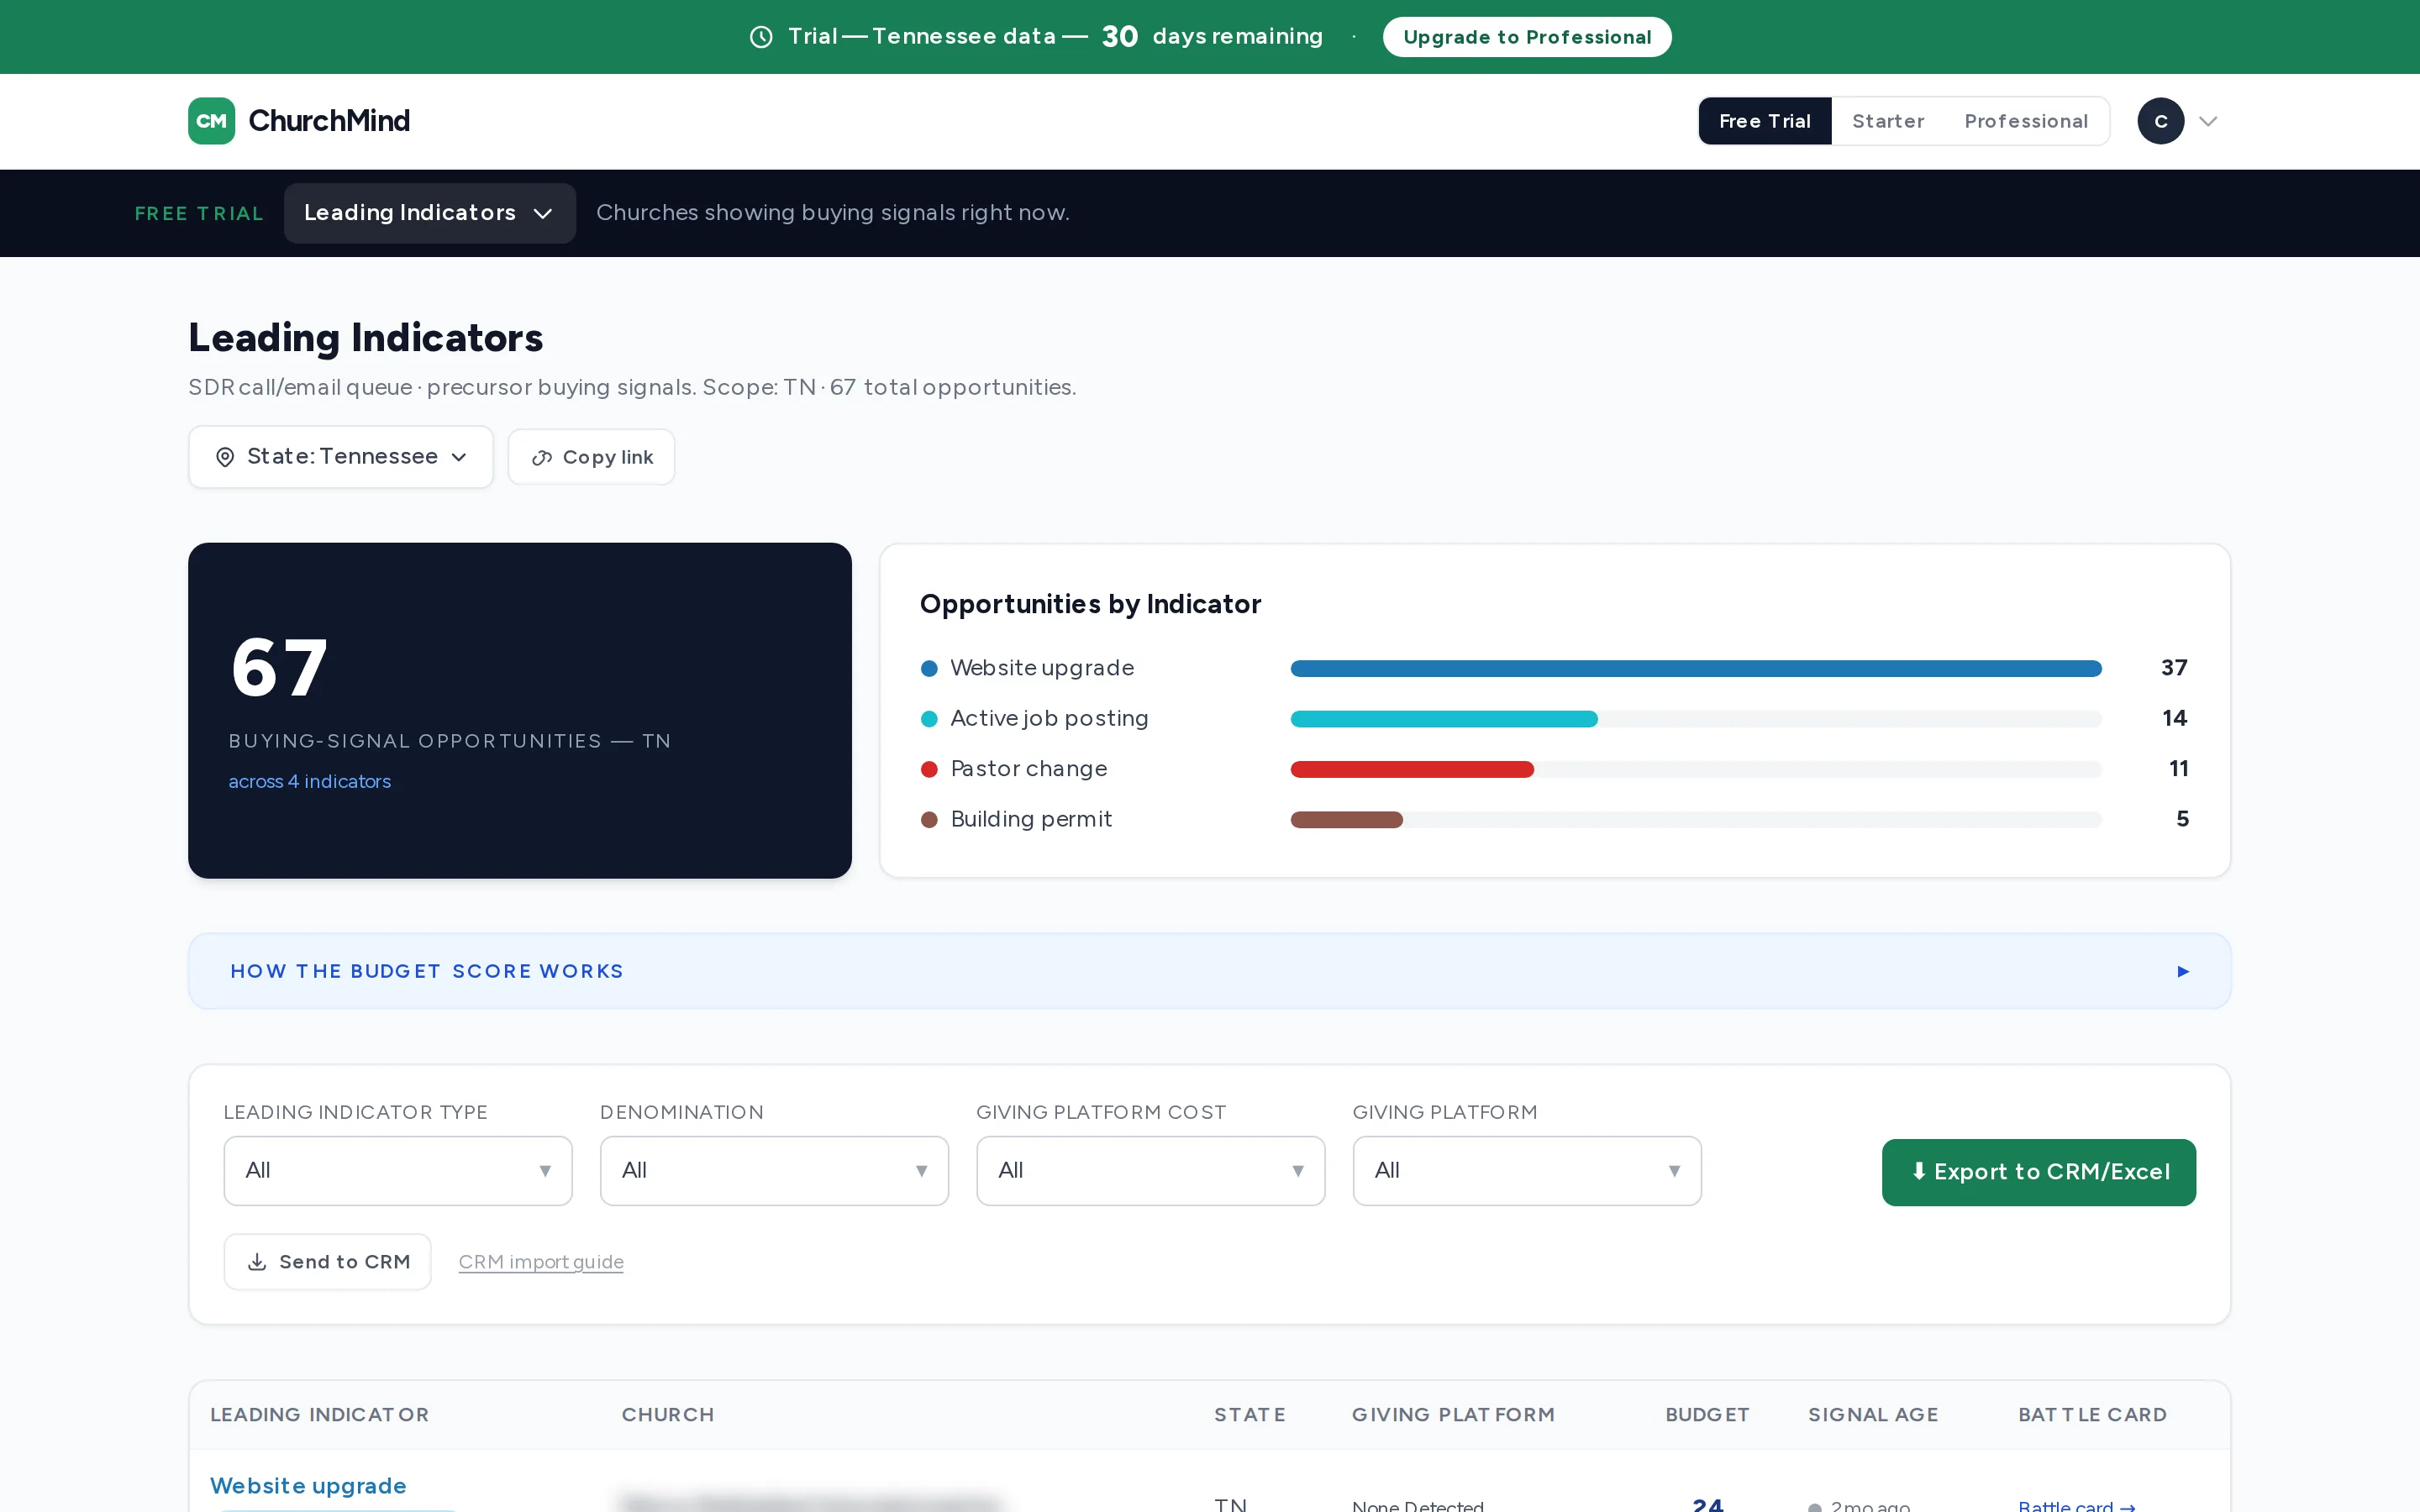Image resolution: width=2420 pixels, height=1512 pixels.
Task: Select the Professional plan tab
Action: [2025, 121]
